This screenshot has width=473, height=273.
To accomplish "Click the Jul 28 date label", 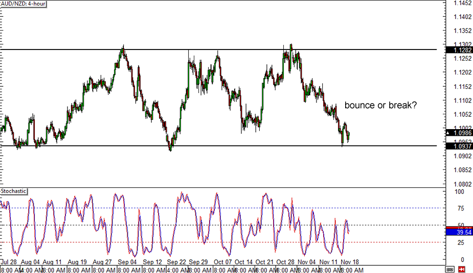I will tap(9, 262).
